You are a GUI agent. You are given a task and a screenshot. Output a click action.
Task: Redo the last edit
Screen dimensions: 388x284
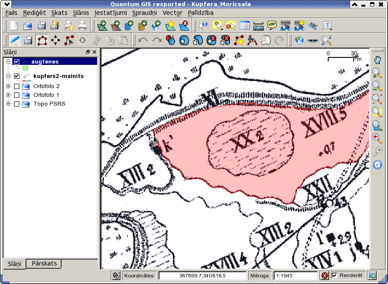(157, 40)
